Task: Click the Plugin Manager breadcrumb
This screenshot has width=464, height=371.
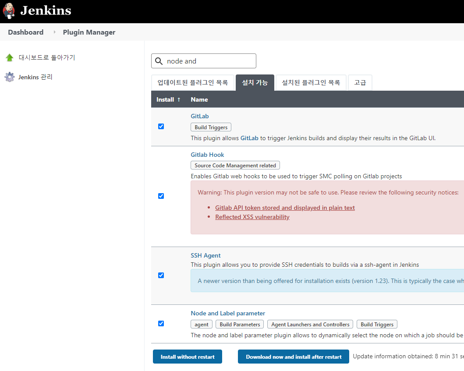Action: tap(89, 32)
